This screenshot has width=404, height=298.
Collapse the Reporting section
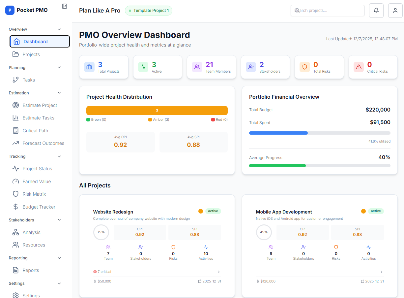coord(59,258)
